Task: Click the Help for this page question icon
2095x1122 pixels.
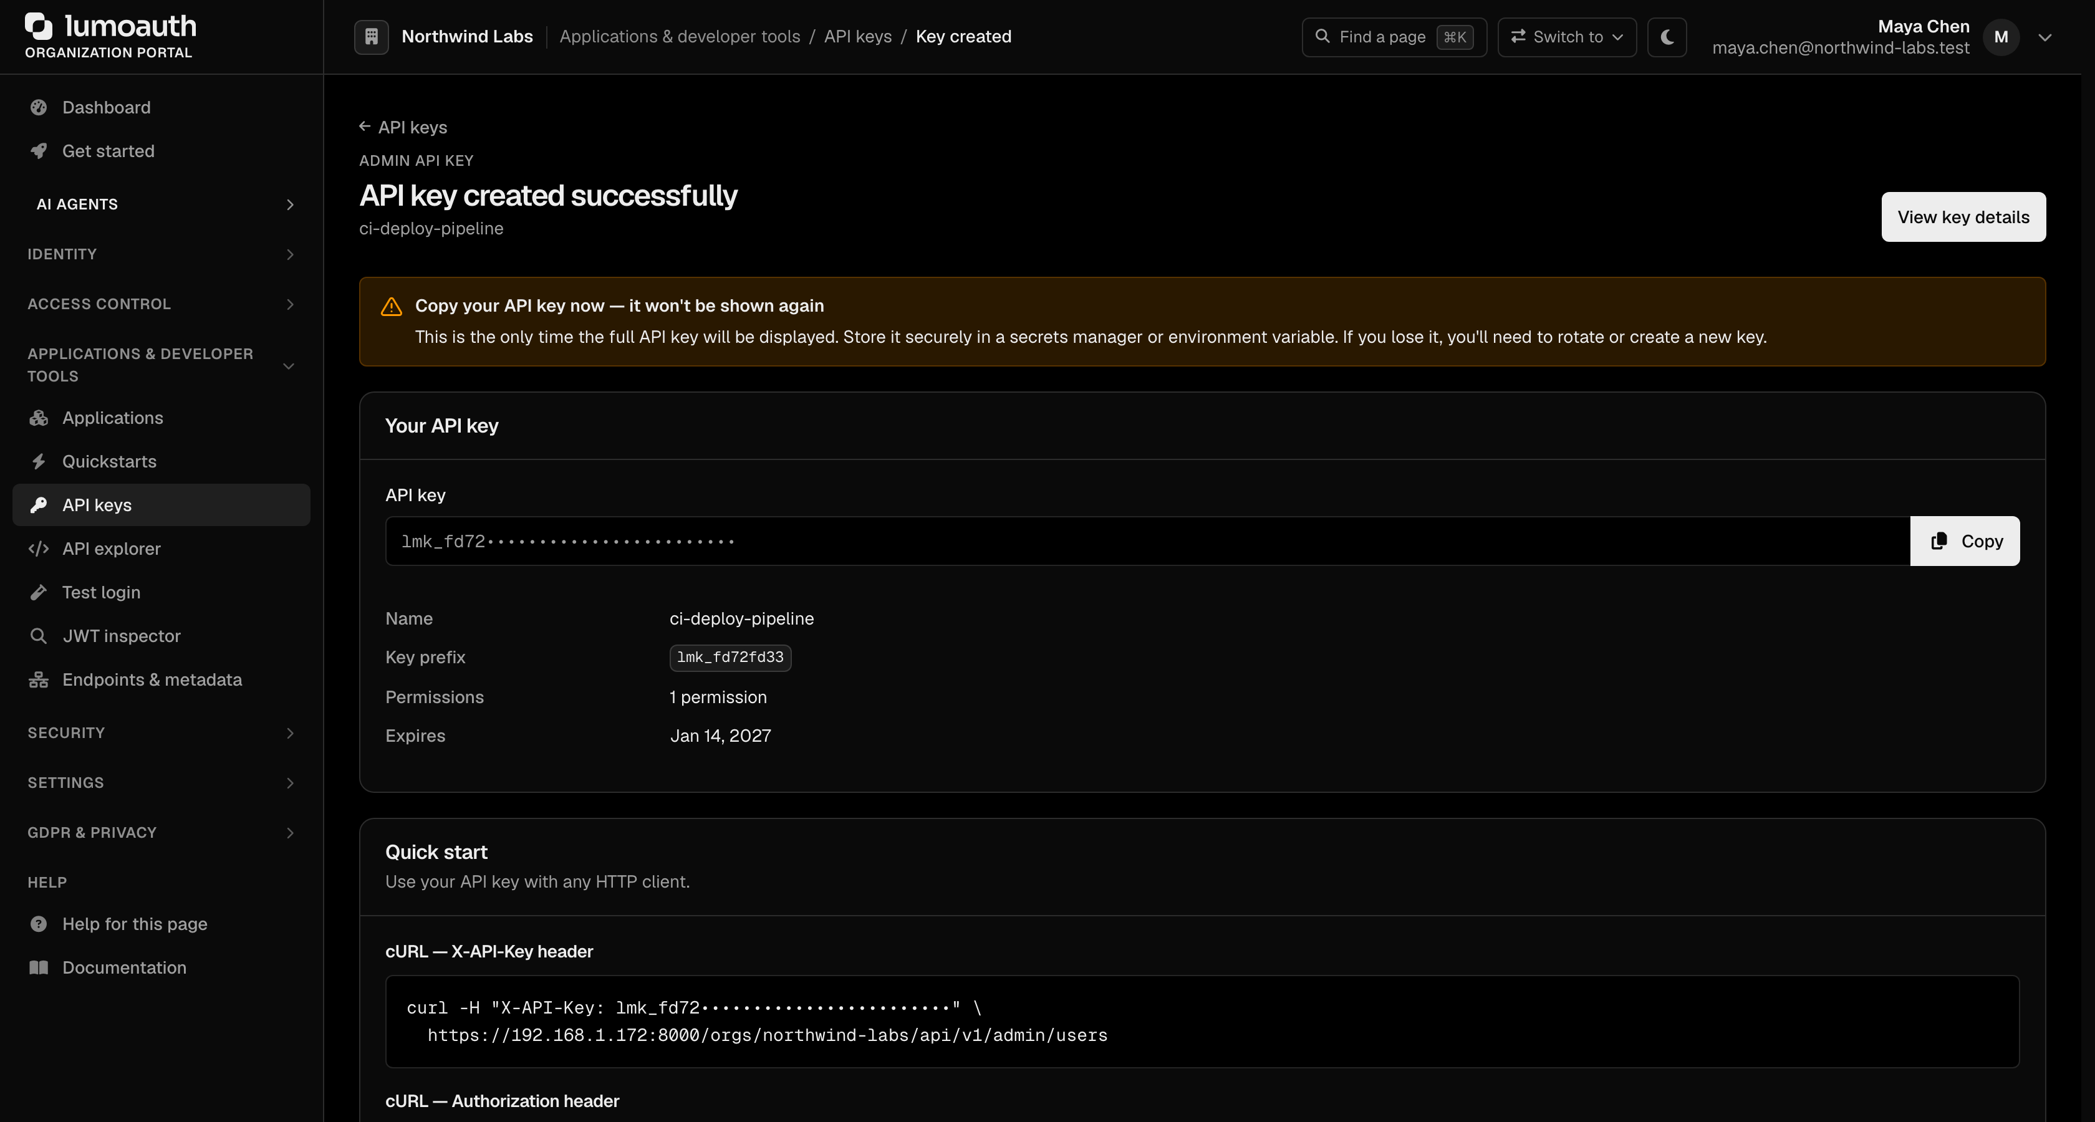Action: (x=38, y=924)
